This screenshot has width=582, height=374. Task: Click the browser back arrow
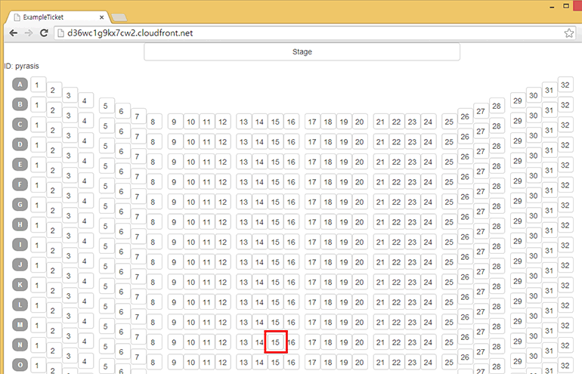(x=13, y=33)
